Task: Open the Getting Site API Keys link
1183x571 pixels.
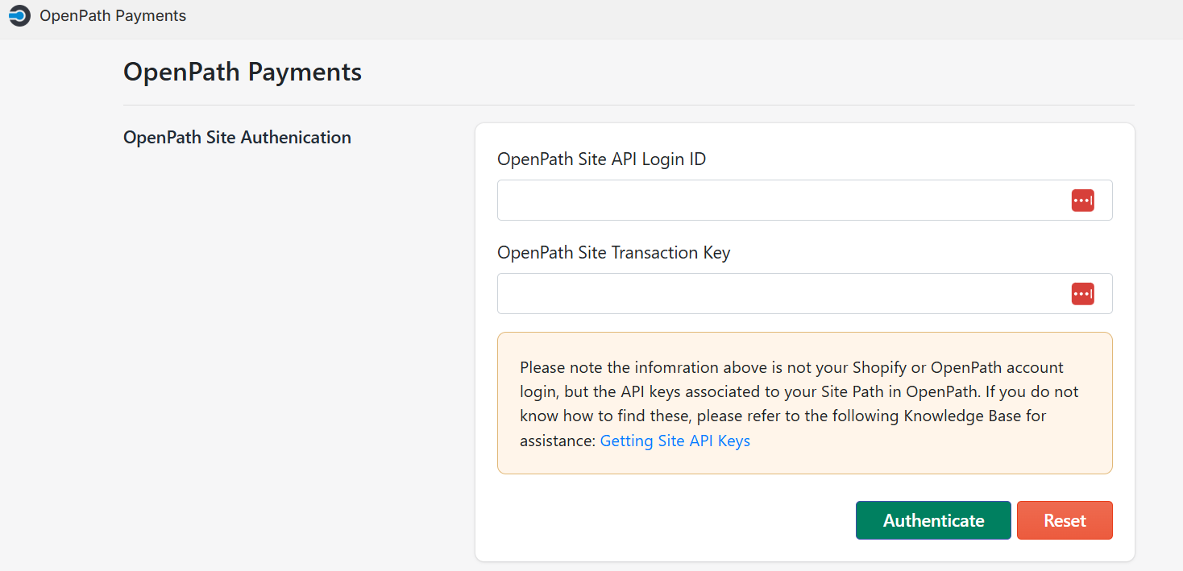Action: pos(675,441)
